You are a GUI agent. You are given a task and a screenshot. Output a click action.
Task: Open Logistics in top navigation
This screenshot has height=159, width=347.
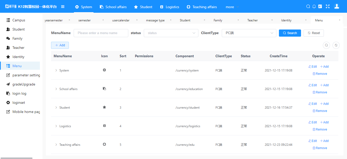coord(169,7)
